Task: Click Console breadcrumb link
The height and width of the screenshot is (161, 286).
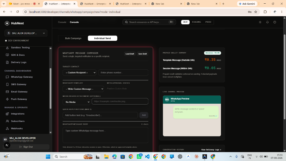Action: (x=62, y=22)
